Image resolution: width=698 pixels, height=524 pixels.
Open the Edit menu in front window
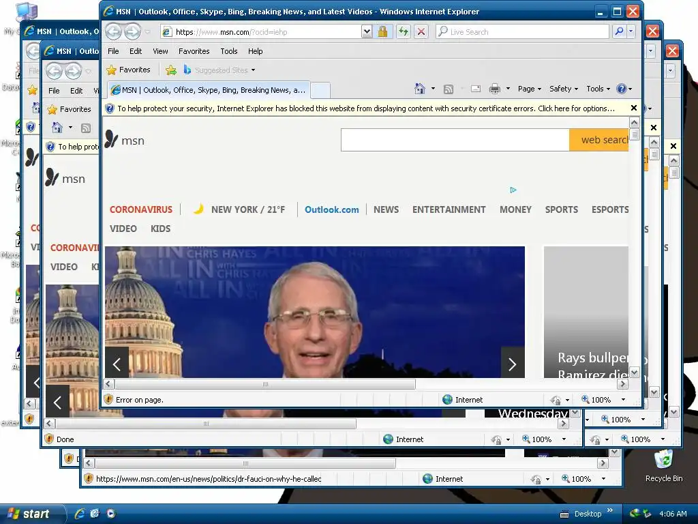pos(136,51)
